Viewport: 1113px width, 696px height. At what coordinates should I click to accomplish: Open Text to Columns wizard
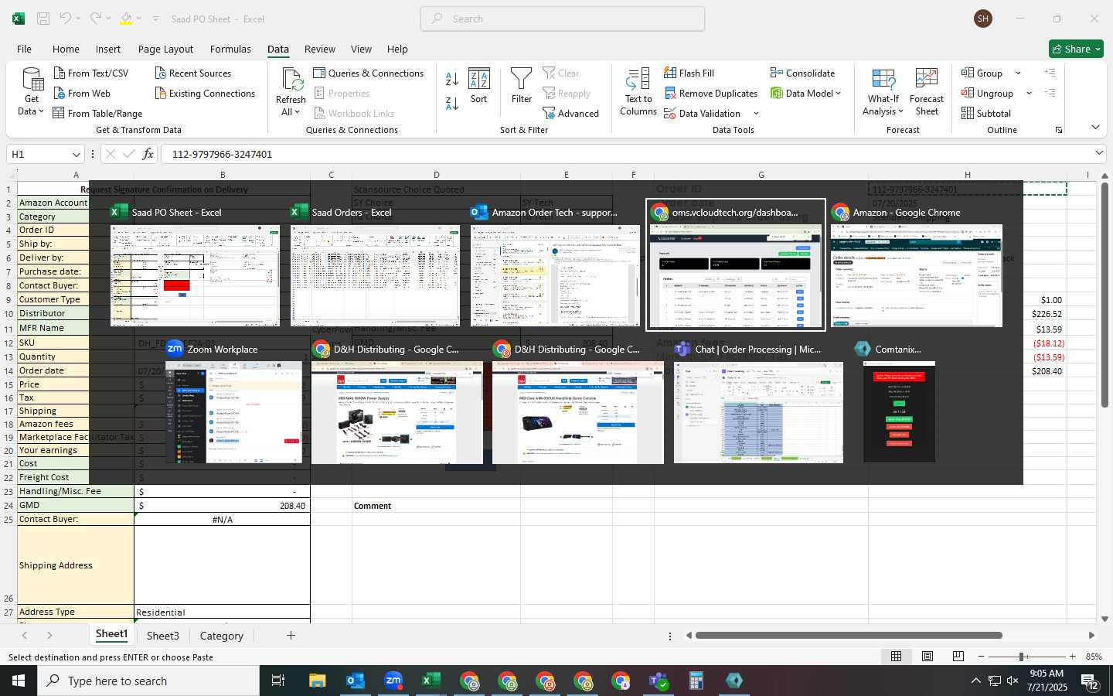pyautogui.click(x=638, y=92)
